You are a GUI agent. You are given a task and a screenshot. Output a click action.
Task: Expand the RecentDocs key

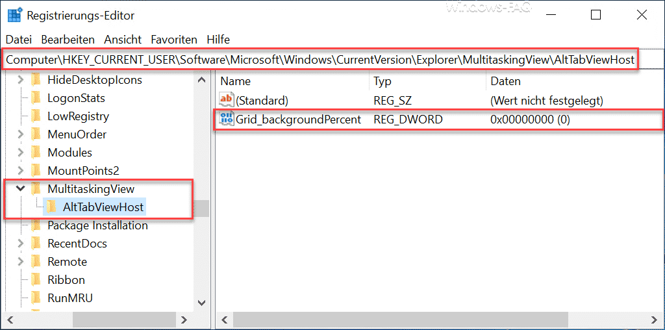tap(20, 244)
